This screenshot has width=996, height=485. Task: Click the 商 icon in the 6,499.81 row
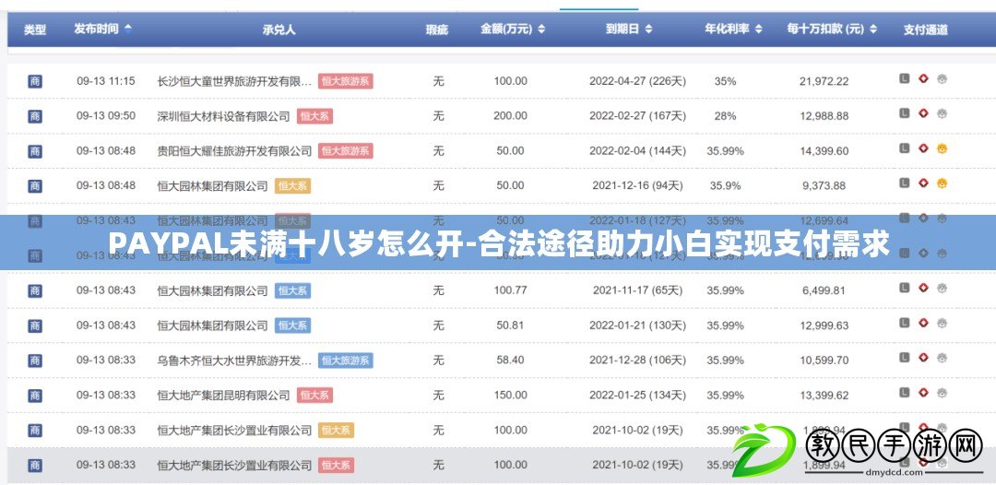(x=35, y=290)
